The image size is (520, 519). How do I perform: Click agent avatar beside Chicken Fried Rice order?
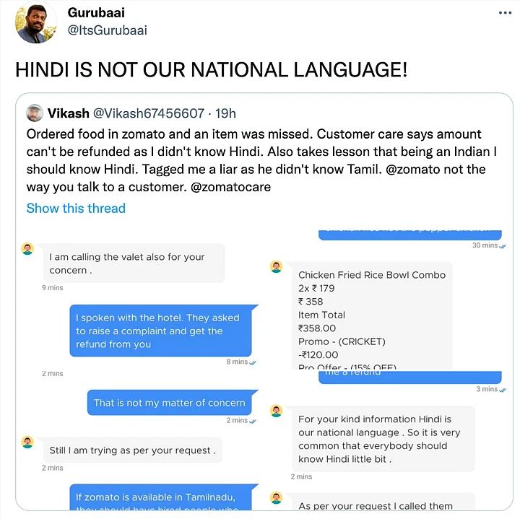click(x=276, y=267)
